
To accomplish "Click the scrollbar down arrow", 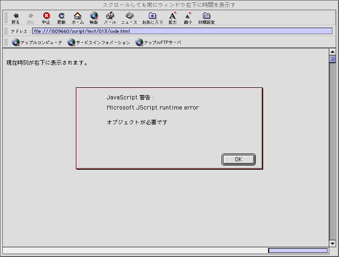I will pyautogui.click(x=333, y=244).
